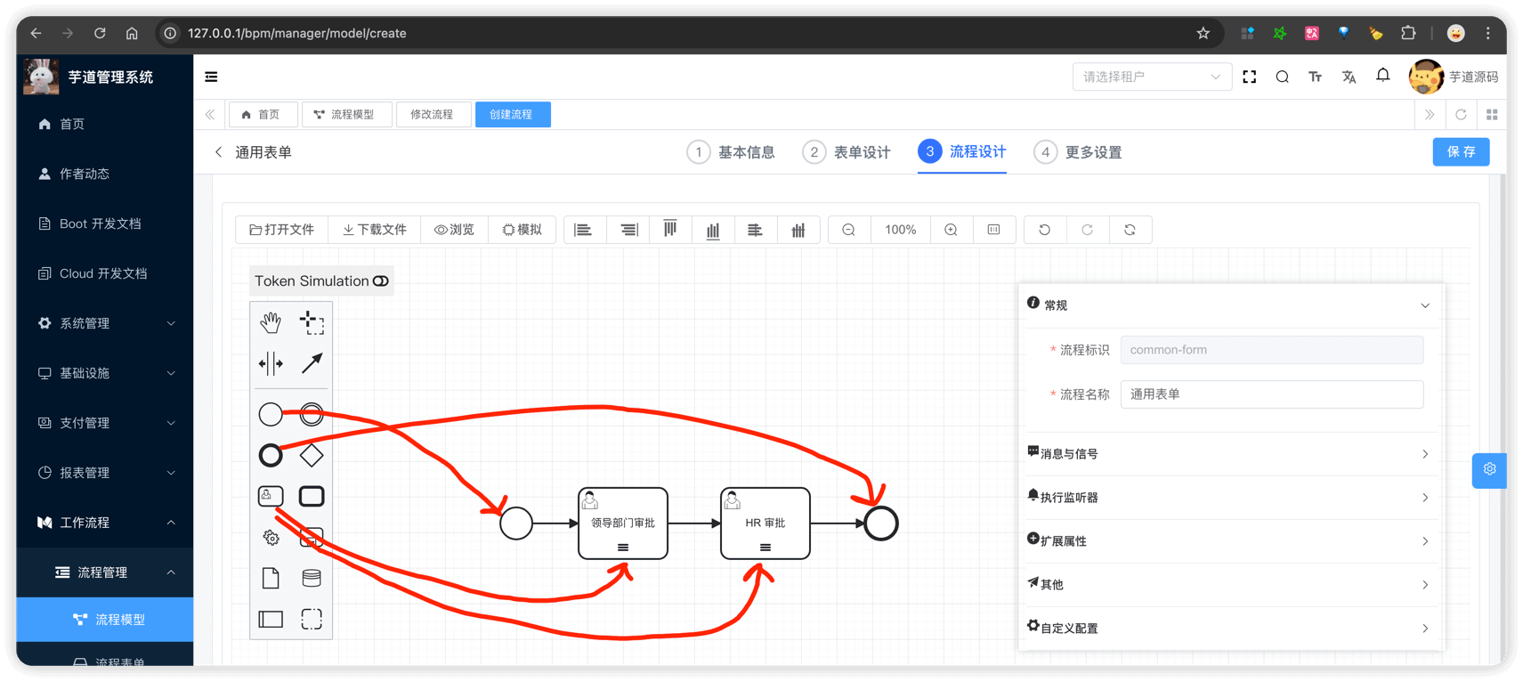Image resolution: width=1523 pixels, height=682 pixels.
Task: Select the HR 审批 task node
Action: [x=766, y=523]
